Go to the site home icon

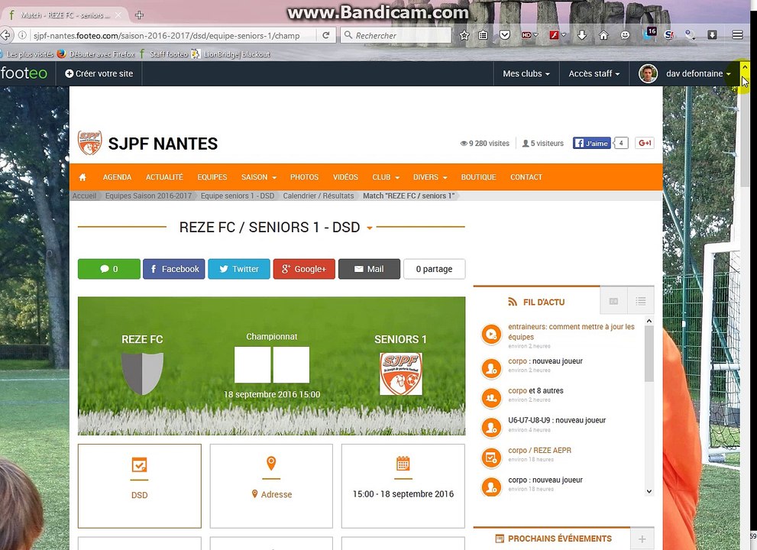pos(82,177)
